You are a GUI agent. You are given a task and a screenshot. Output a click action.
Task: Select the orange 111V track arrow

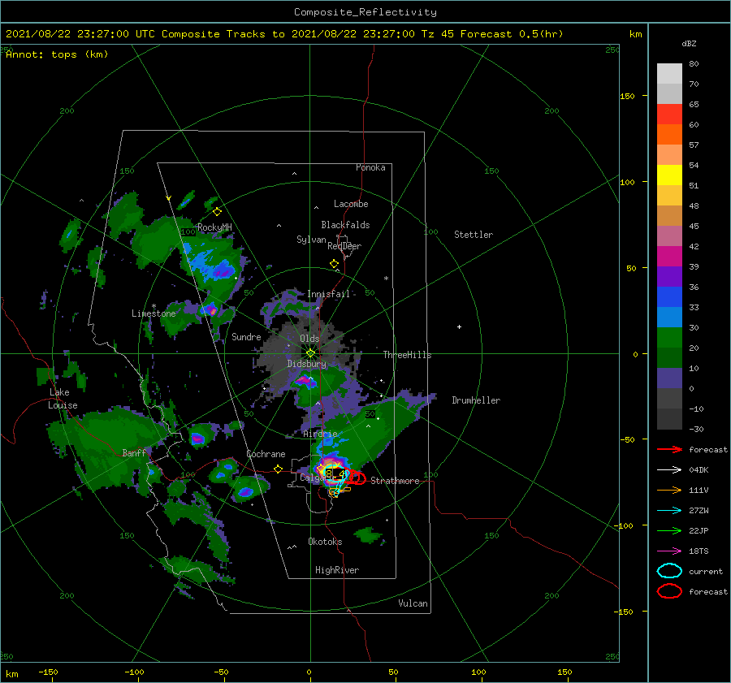(x=669, y=490)
